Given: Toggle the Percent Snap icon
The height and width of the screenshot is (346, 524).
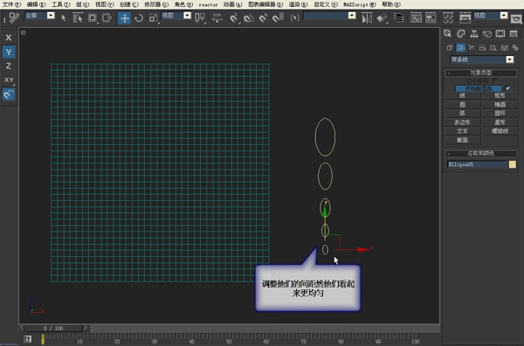Looking at the screenshot, I should point(263,17).
